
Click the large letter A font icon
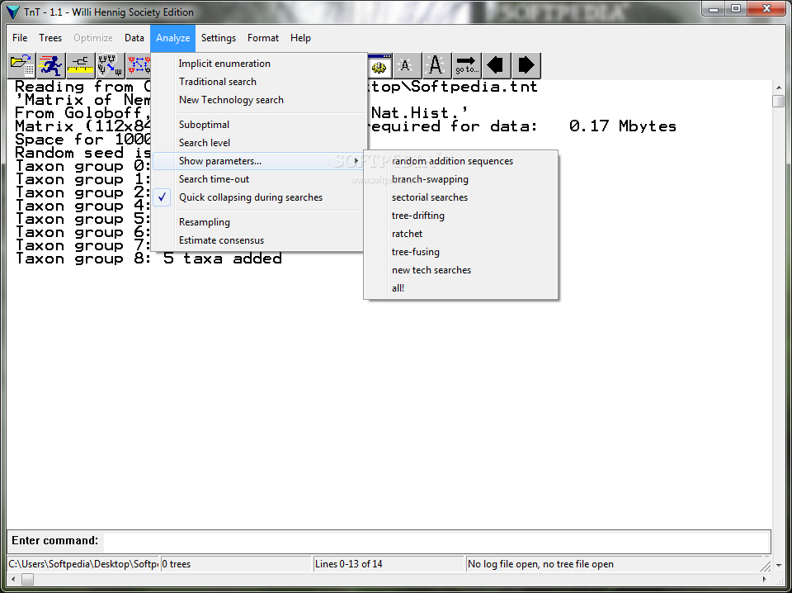[436, 66]
